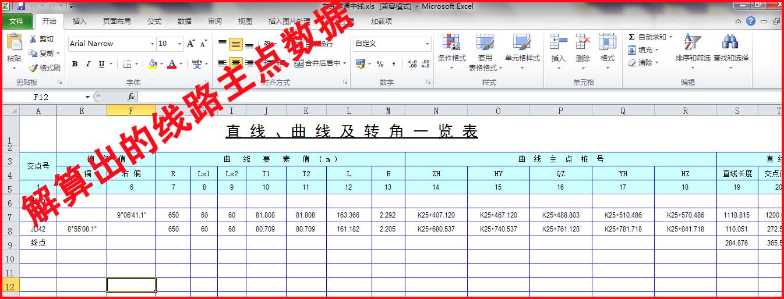
Task: Apply the red font color A
Action: coord(172,64)
